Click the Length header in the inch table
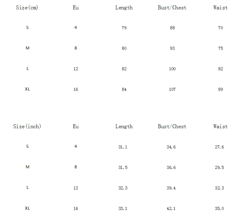Viewport: 249px width, 219px height. 124,126
